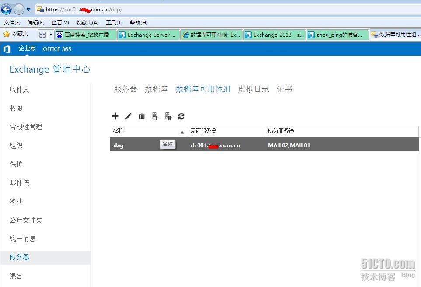Viewport: 421px width, 287px height.
Task: Open 统一消息 in the left navigation
Action: point(23,239)
